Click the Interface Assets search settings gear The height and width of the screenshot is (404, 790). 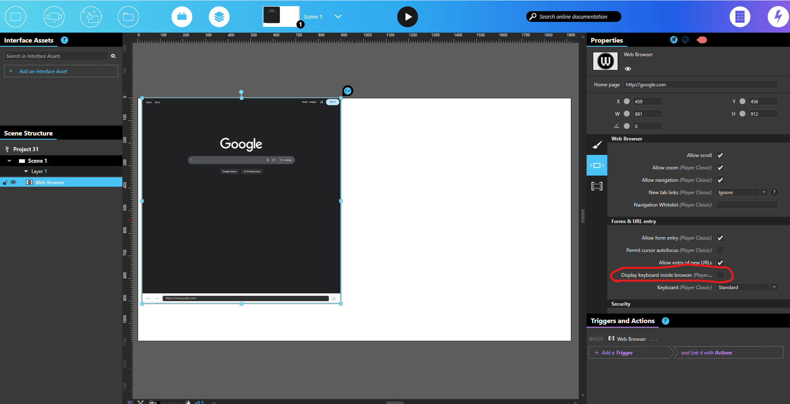tap(113, 56)
